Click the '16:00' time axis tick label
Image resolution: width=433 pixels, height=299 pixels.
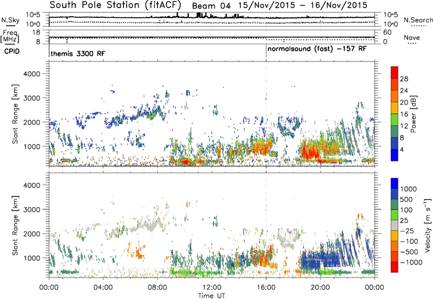click(x=266, y=288)
